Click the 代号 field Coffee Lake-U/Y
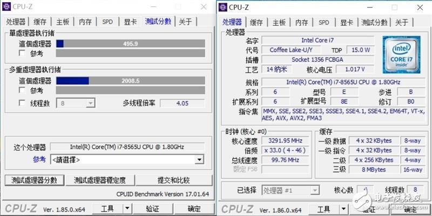432x216 pixels. click(291, 50)
